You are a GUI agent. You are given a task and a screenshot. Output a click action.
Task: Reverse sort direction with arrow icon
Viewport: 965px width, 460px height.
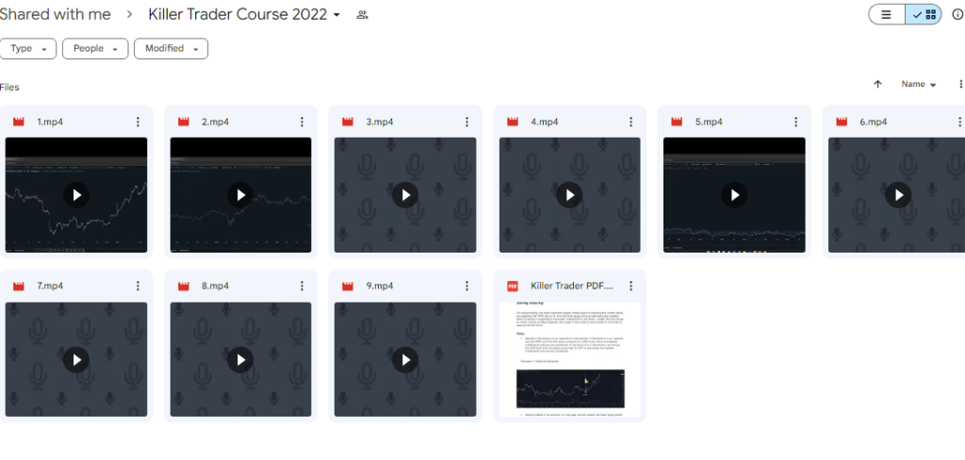point(877,84)
